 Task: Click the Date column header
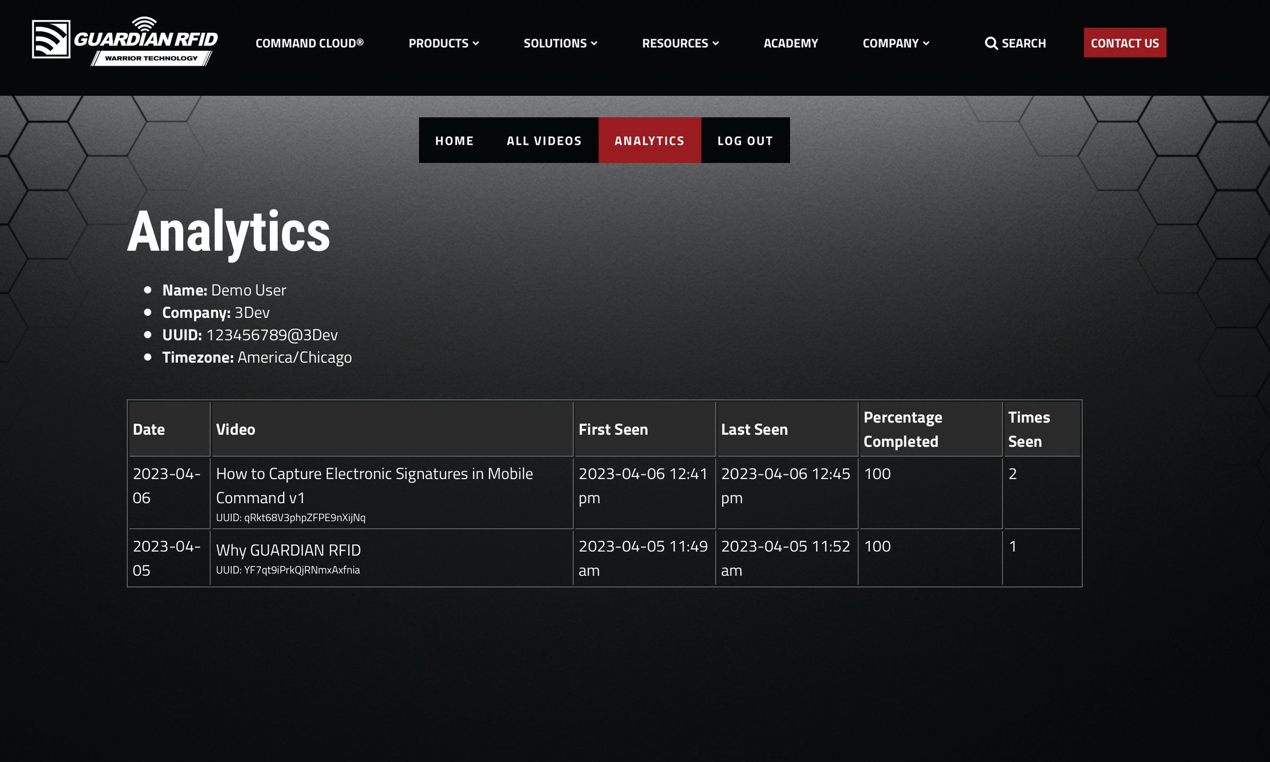point(169,429)
